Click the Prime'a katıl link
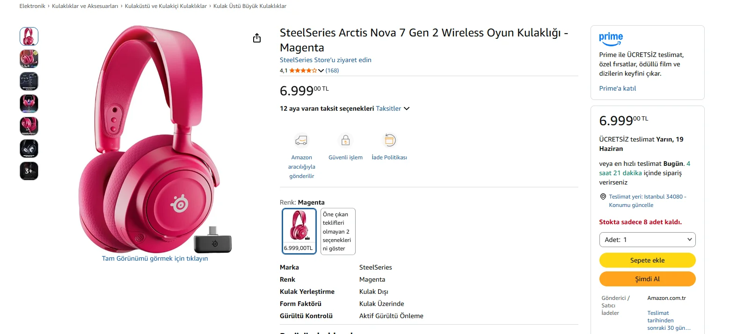This screenshot has width=737, height=334. (617, 88)
